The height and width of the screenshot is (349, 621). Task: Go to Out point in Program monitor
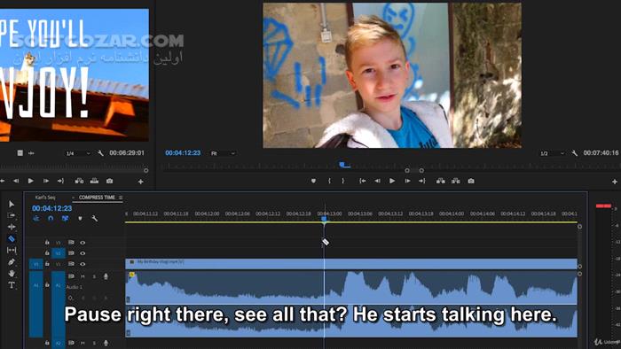coord(422,181)
